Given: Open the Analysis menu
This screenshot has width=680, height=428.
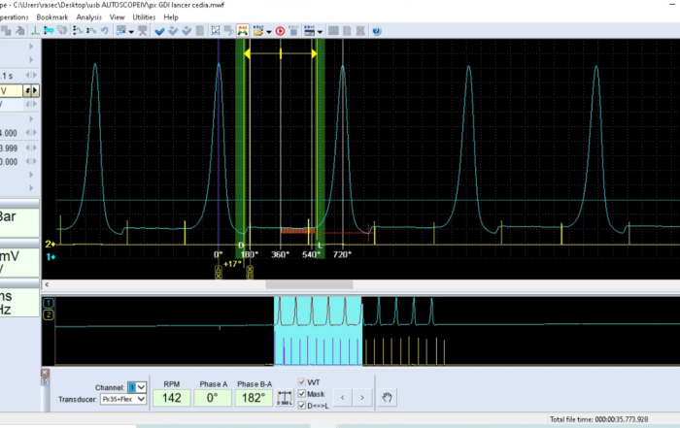Looking at the screenshot, I should click(x=88, y=17).
